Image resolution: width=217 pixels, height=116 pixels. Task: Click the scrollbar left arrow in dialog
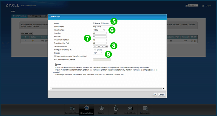pos(51,88)
